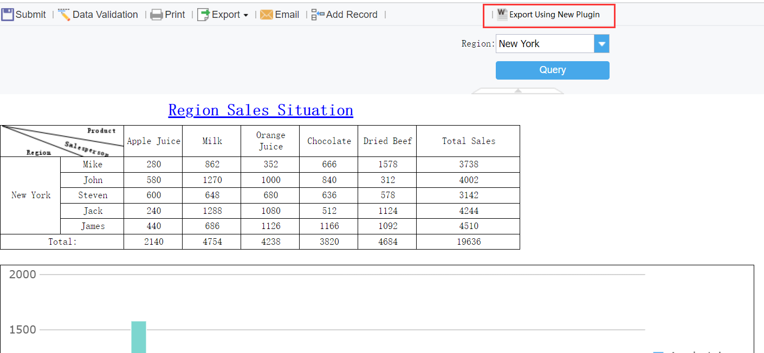This screenshot has width=764, height=353.
Task: Click the Orange Juice total 4238
Action: [270, 242]
